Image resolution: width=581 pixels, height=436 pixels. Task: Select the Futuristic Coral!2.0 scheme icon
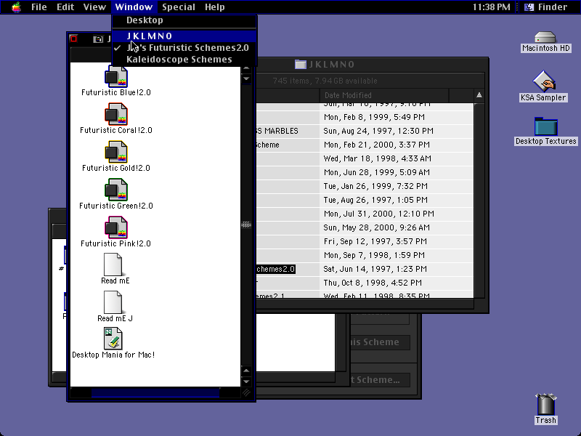coord(116,114)
